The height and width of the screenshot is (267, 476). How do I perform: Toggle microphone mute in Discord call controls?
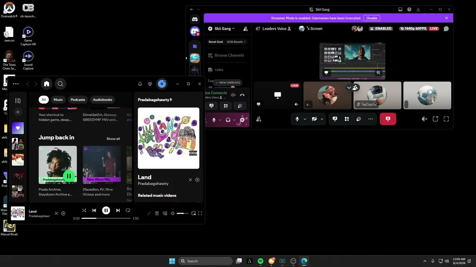[x=297, y=119]
